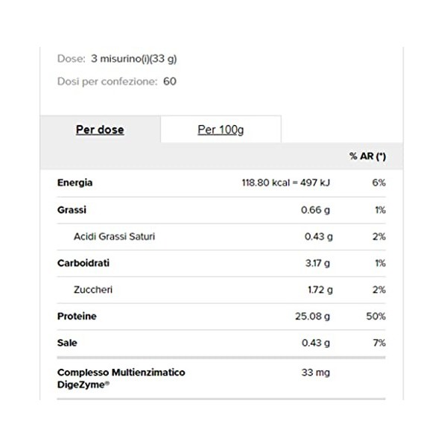Select the 33 mg DigeZyme value
Screen dimensions: 447x447
click(x=314, y=372)
